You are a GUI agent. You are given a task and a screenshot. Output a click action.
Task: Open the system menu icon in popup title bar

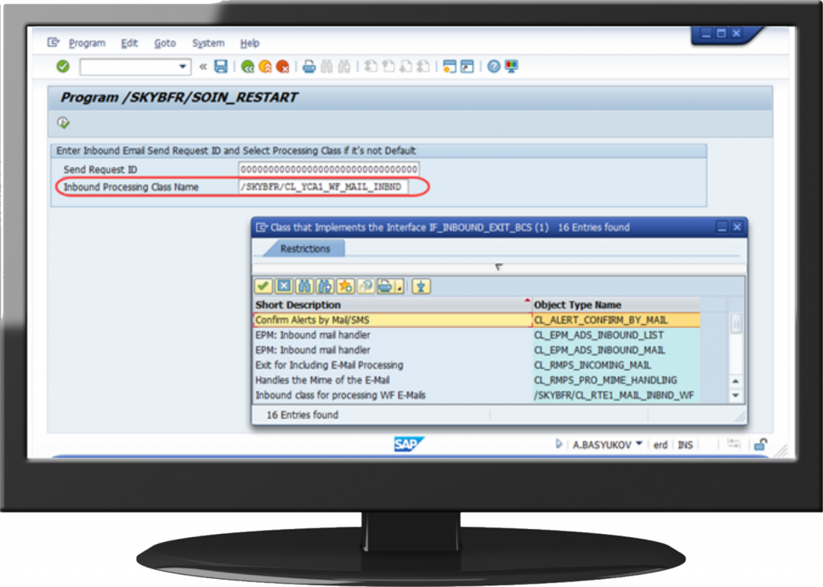pyautogui.click(x=261, y=228)
